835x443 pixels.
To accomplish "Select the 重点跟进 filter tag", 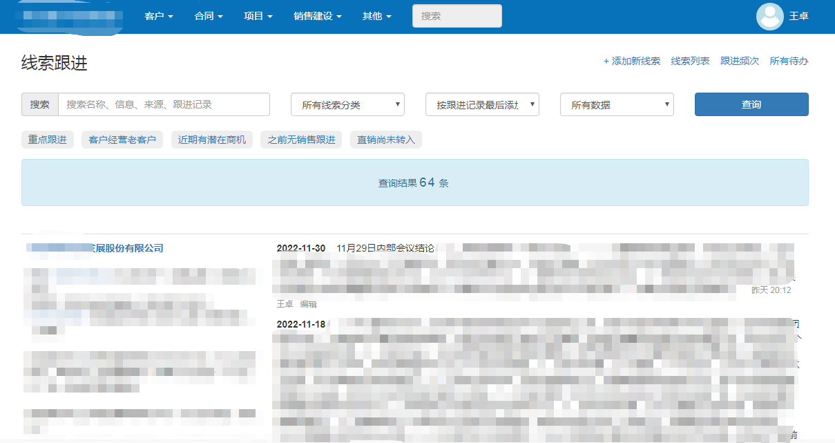I will pyautogui.click(x=48, y=140).
